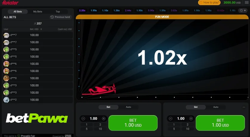This screenshot has height=137, width=250.
Task: Decrease bet amount in right bet panel
Action: click(171, 119)
